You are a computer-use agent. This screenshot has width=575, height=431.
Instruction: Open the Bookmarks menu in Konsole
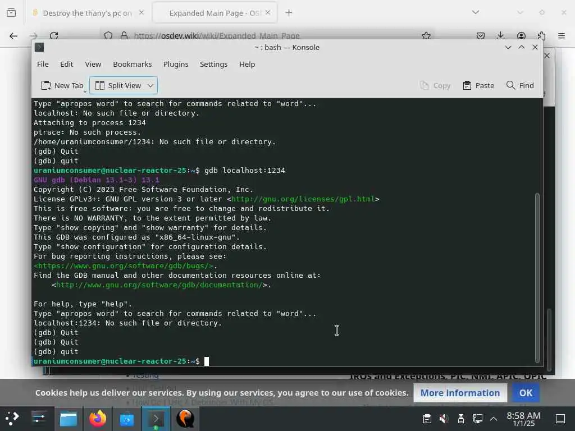[132, 64]
